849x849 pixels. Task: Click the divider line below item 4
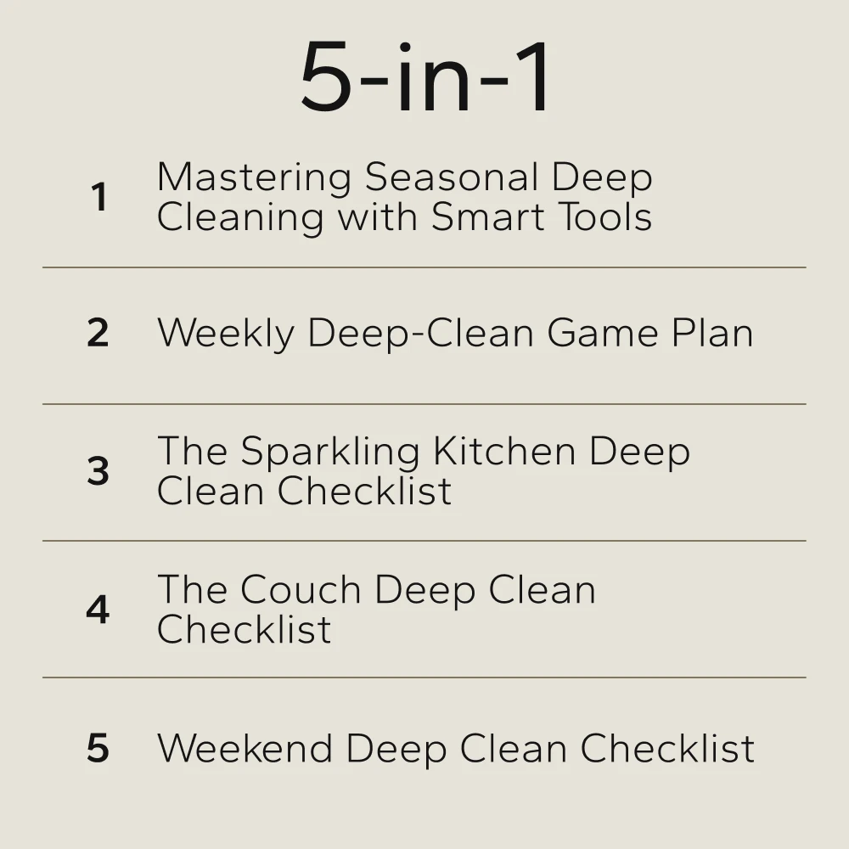424,678
